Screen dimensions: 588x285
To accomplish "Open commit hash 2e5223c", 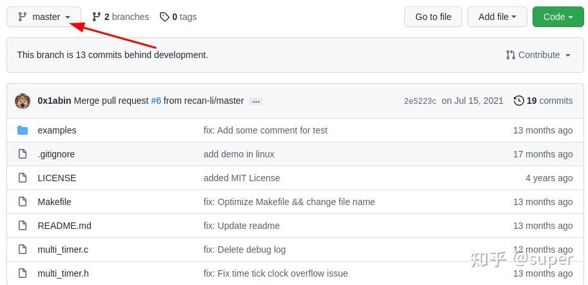I will click(x=420, y=101).
